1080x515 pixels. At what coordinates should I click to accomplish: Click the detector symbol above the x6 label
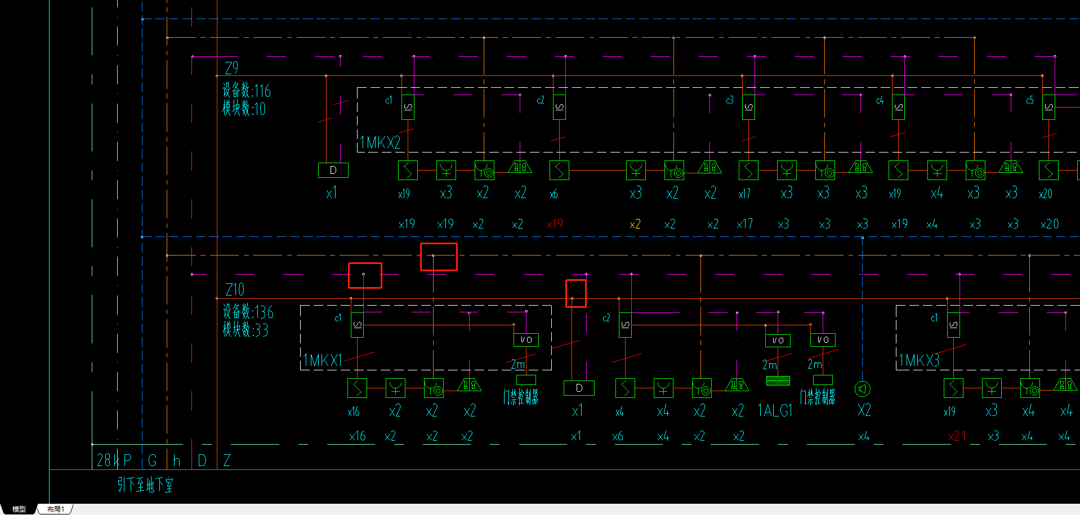[x=559, y=170]
